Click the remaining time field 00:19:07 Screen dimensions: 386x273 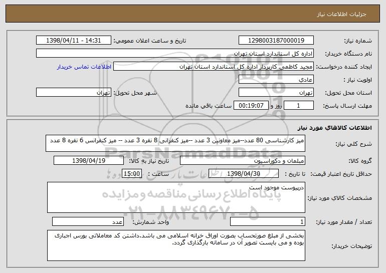[x=251, y=105]
